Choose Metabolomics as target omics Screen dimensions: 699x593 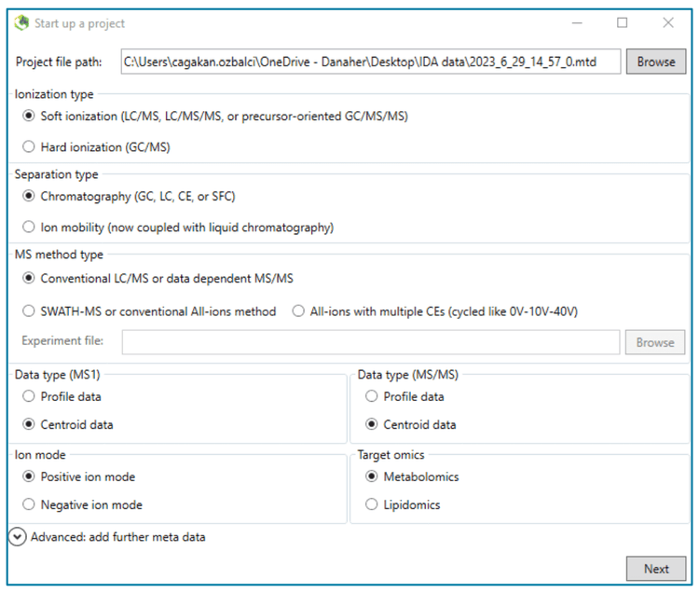point(372,477)
